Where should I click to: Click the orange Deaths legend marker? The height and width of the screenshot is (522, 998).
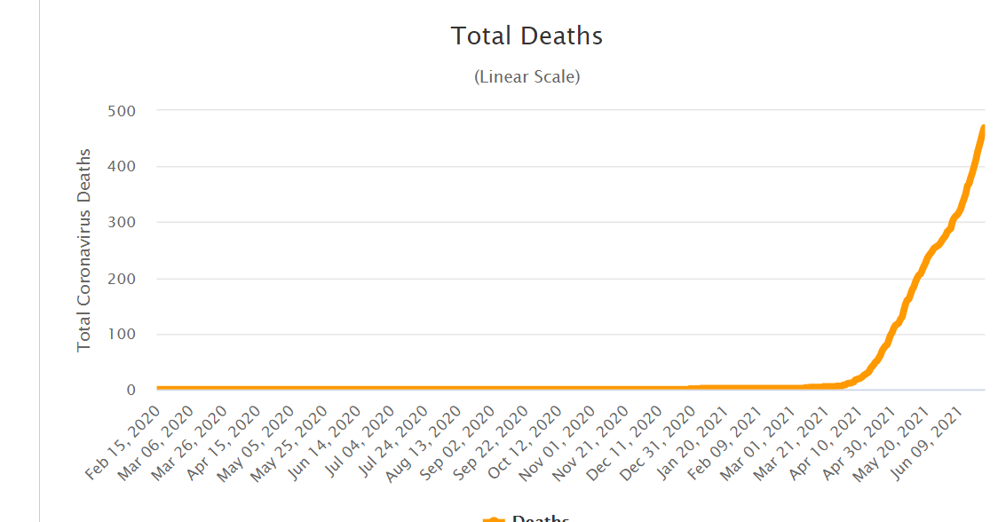(x=494, y=519)
